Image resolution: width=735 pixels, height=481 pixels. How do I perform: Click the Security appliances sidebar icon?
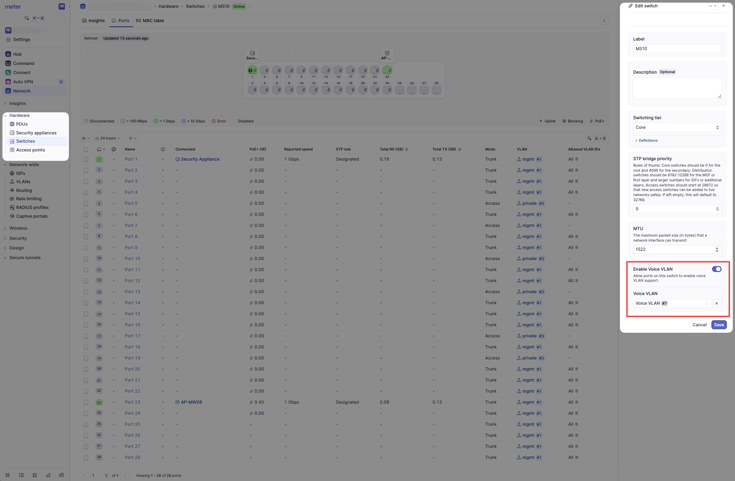pyautogui.click(x=12, y=133)
